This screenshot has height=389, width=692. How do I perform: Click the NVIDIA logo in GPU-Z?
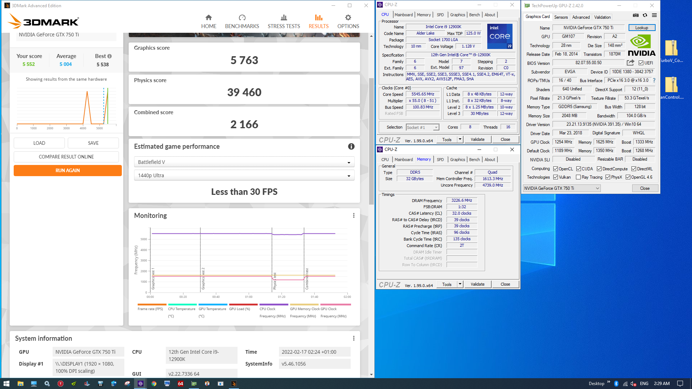(x=642, y=45)
